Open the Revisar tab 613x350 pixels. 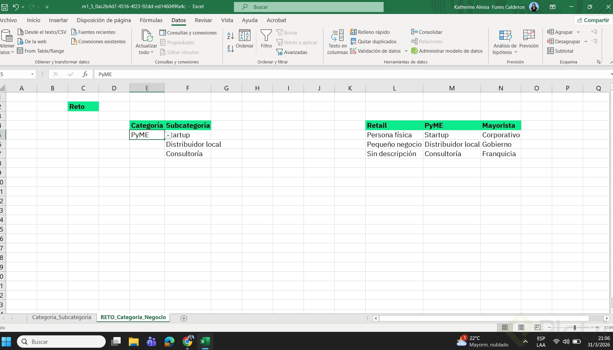[x=203, y=20]
